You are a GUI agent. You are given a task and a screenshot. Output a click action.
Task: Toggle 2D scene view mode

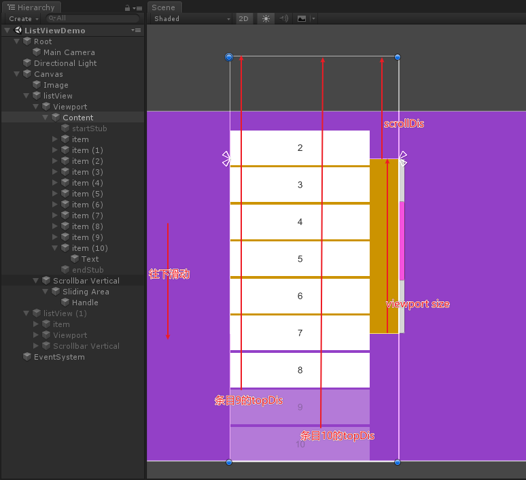[244, 19]
